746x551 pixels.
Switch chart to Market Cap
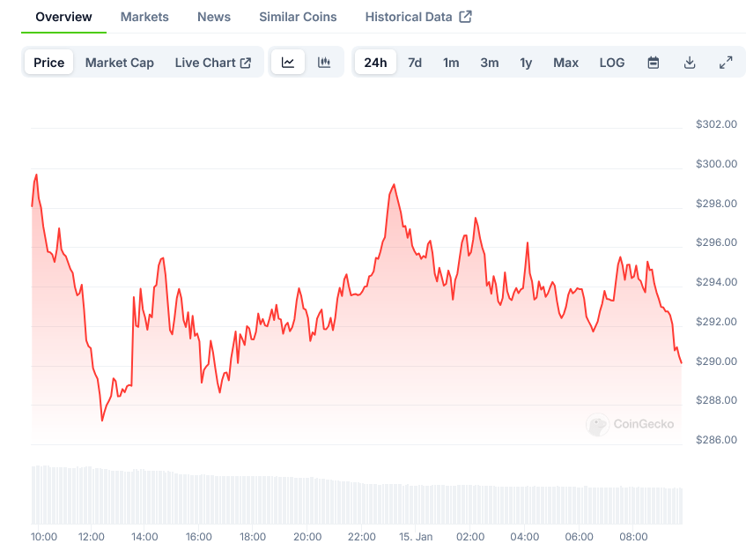coord(120,63)
